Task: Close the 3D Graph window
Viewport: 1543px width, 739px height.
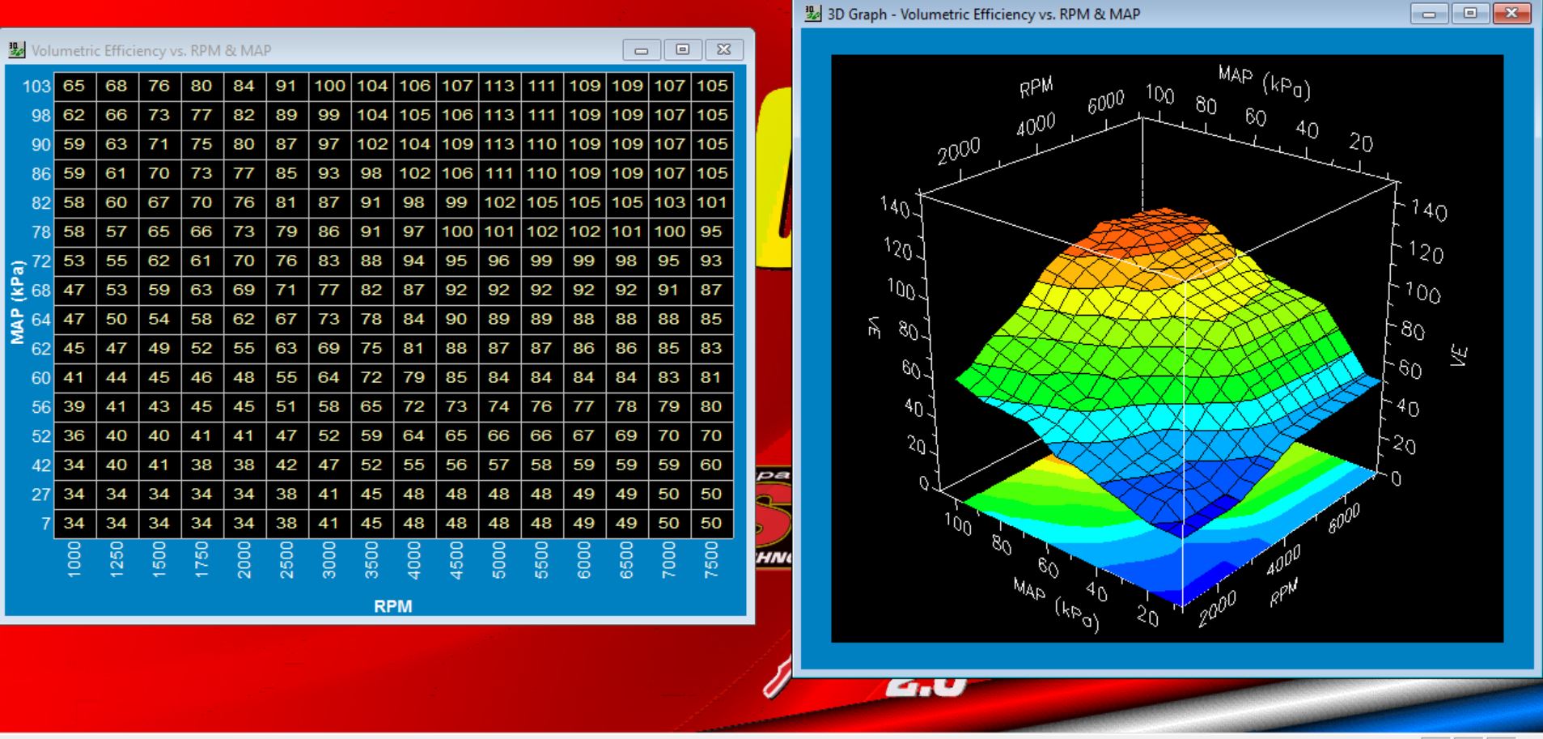Action: 1511,14
